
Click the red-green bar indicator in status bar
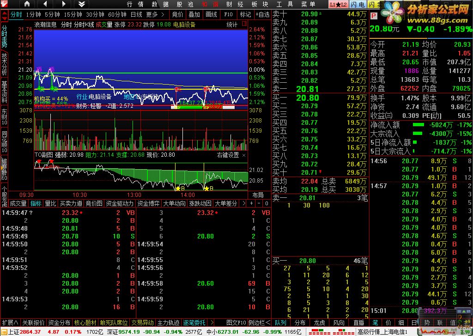[331, 332]
